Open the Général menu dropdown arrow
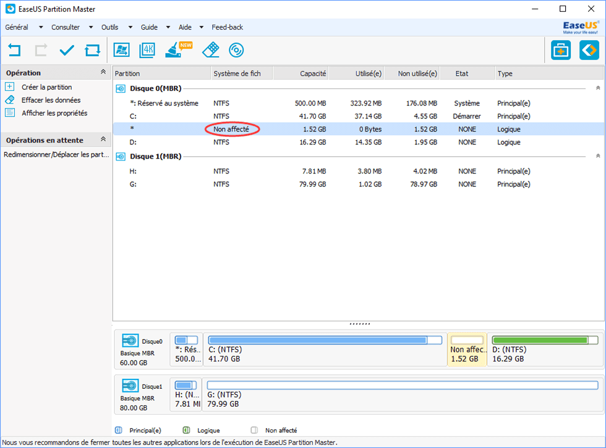Image resolution: width=606 pixels, height=448 pixels. (41, 27)
